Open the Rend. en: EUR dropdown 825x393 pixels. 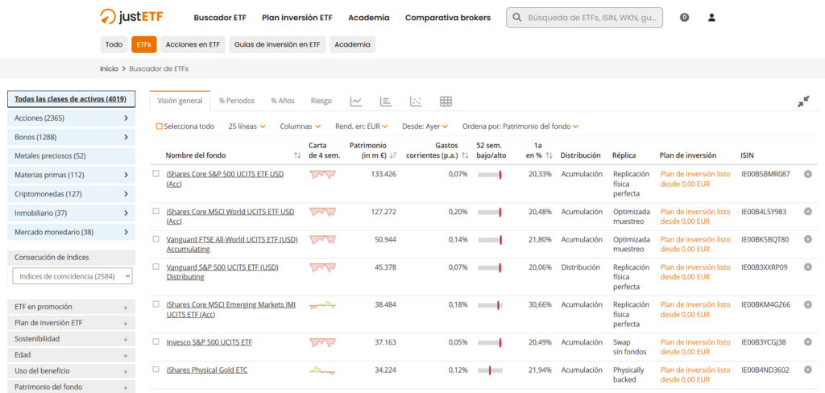pos(362,126)
